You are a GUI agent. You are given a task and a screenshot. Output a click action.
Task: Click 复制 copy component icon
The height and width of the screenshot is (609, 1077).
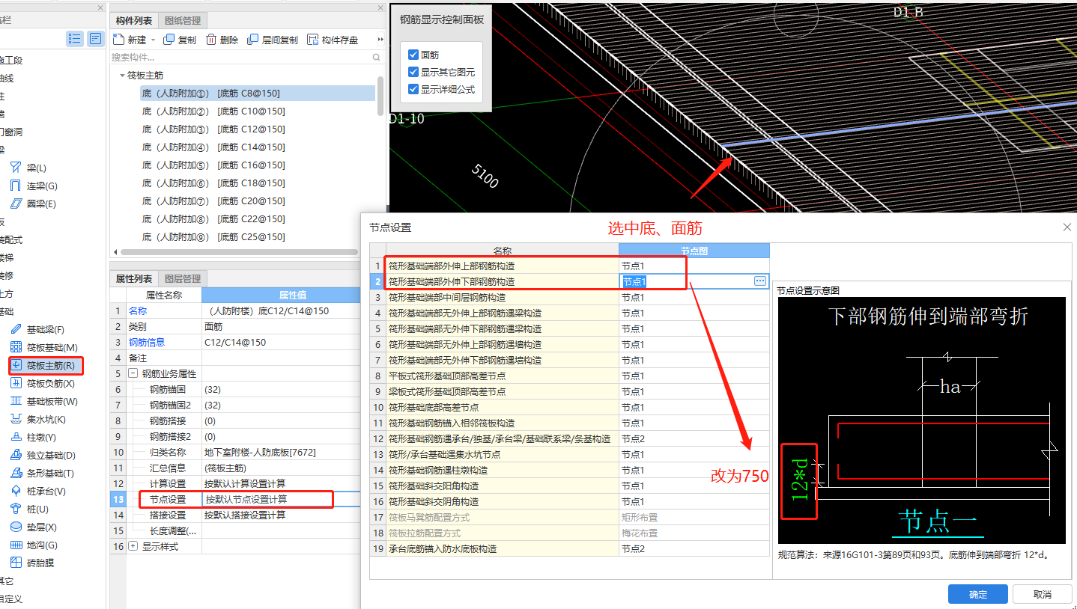tap(169, 40)
